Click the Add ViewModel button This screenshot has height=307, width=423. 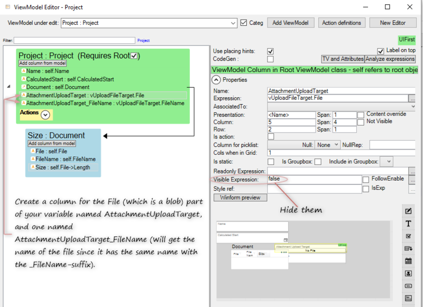[290, 23]
